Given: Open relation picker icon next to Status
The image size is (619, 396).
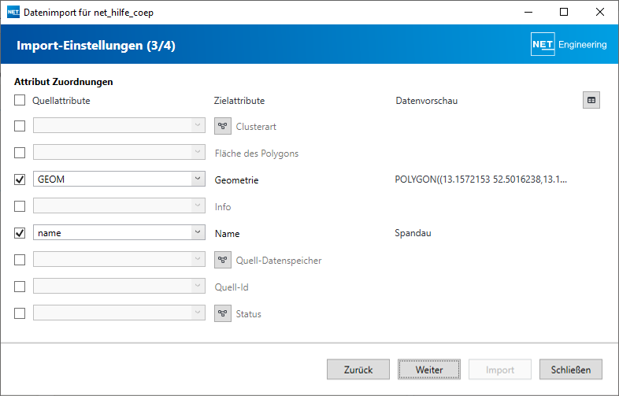Looking at the screenshot, I should pos(223,313).
